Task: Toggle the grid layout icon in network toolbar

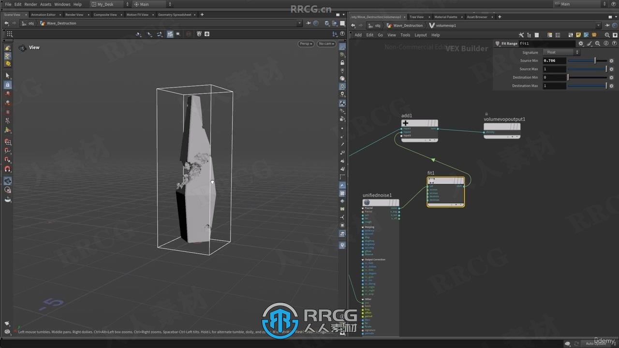Action: 557,35
